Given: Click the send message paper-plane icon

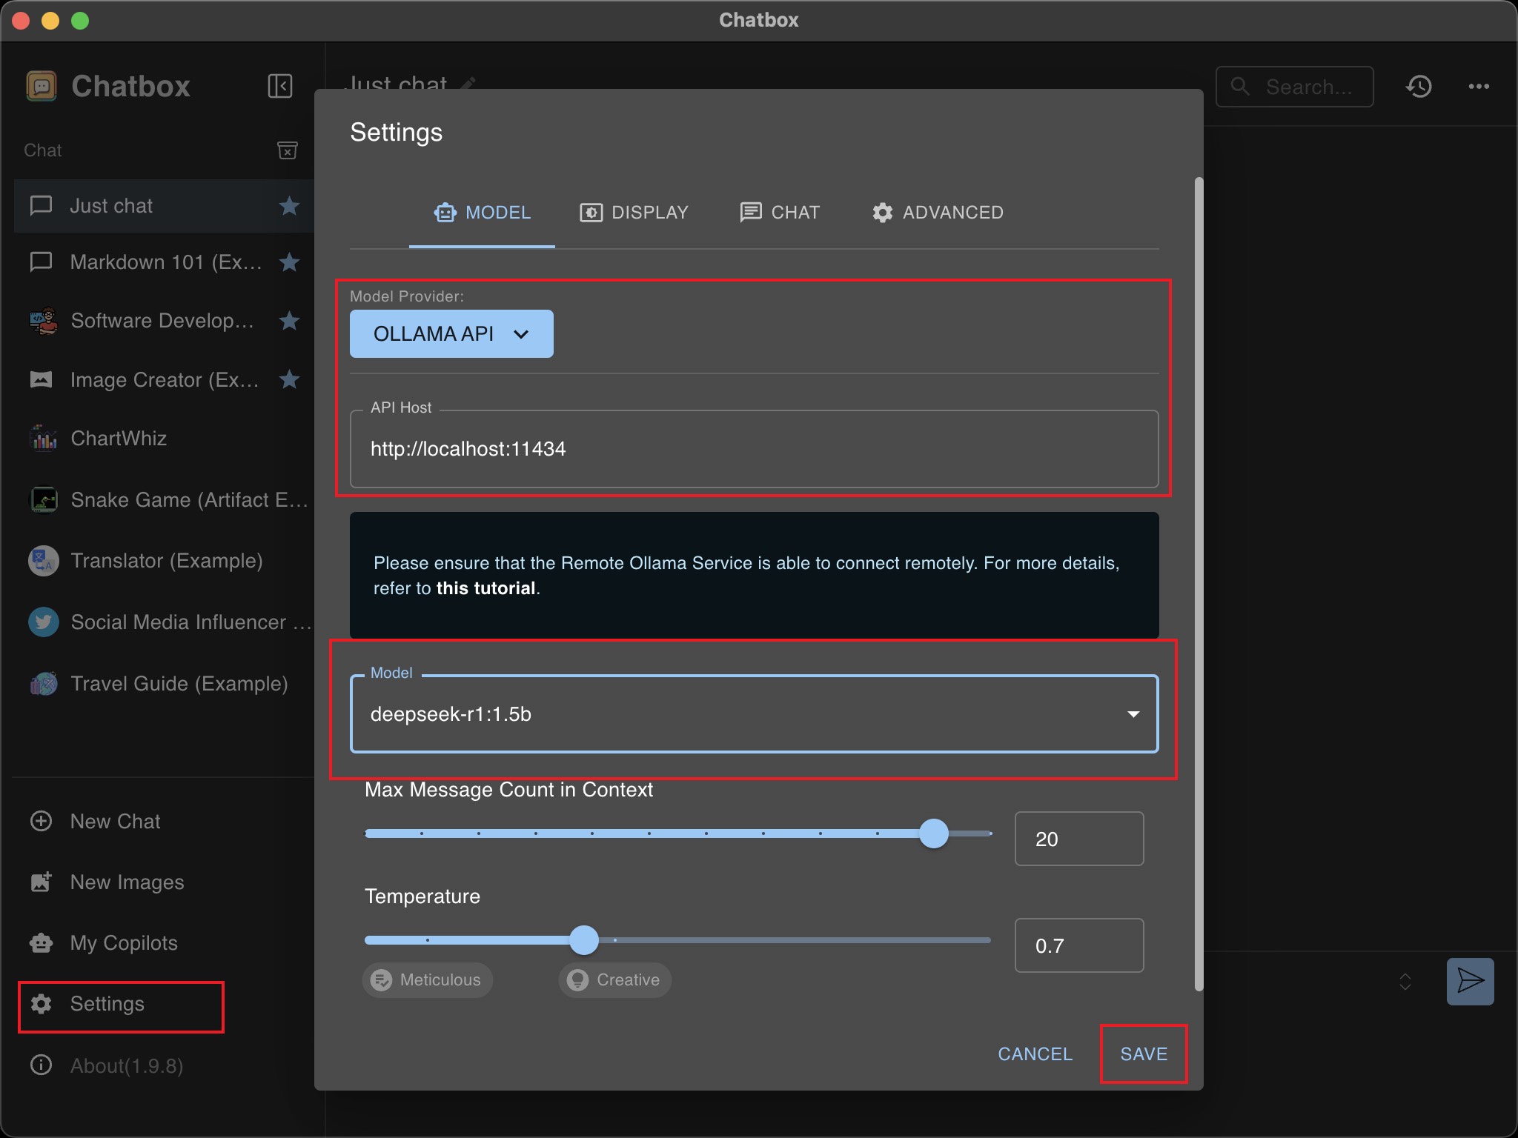Looking at the screenshot, I should pyautogui.click(x=1470, y=981).
